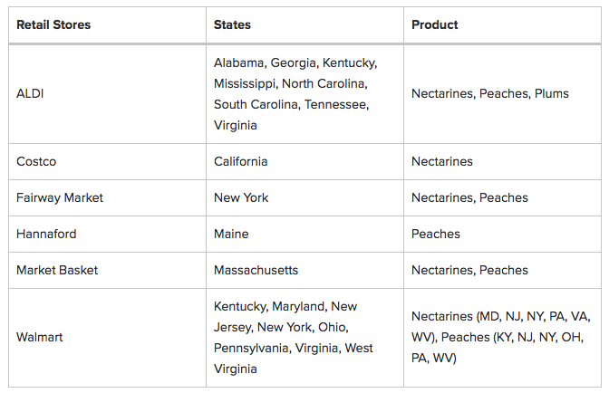609x393 pixels.
Task: Click ALDI's states list cell
Action: pos(295,94)
